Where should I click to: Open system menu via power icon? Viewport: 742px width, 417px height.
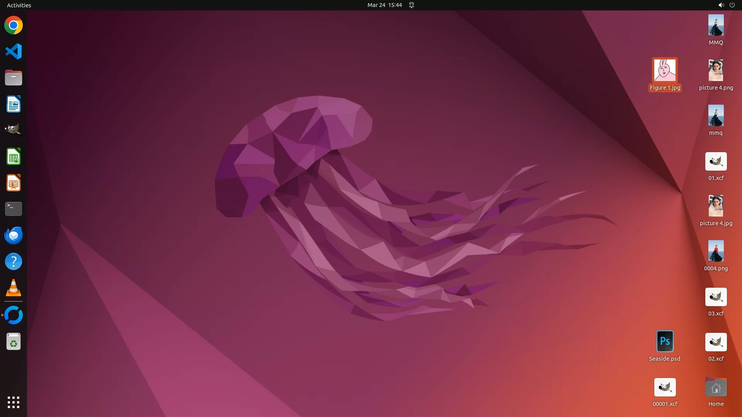(x=732, y=5)
